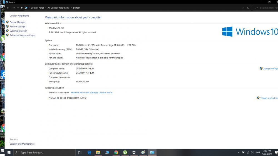The image size is (278, 156).
Task: Open recent locations dropdown arrow
Action: [x=18, y=8]
